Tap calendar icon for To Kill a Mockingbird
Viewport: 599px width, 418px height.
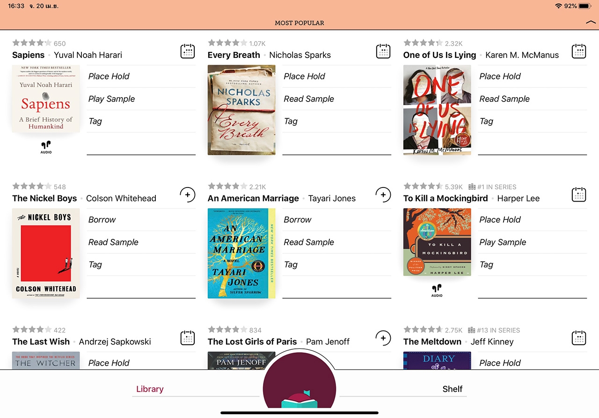click(x=579, y=195)
